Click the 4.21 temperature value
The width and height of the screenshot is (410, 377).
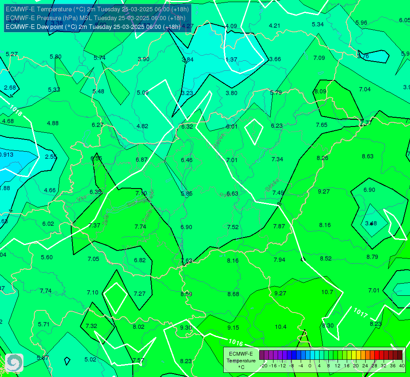tap(274, 26)
